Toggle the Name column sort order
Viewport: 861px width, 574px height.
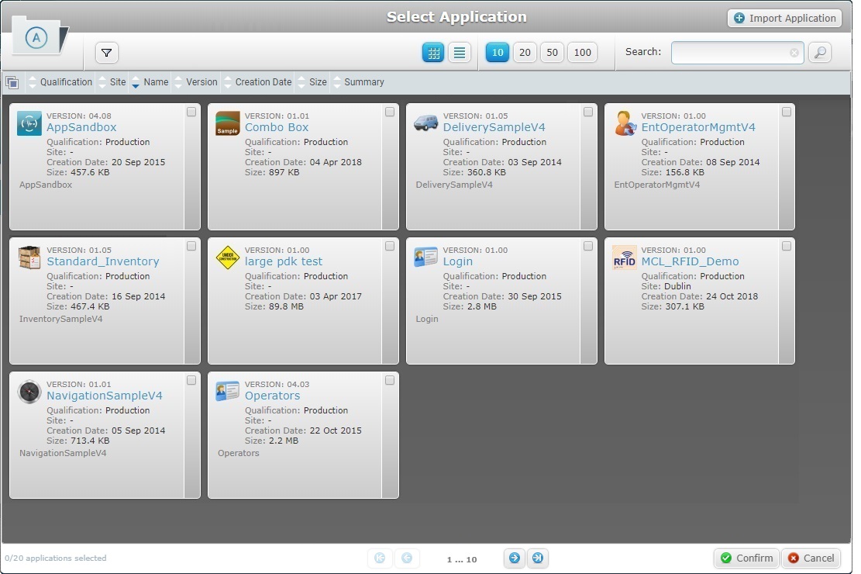click(x=156, y=81)
